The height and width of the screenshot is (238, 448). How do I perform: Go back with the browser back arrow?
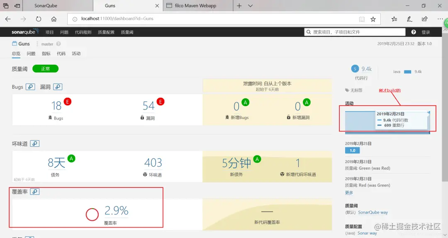pos(8,19)
